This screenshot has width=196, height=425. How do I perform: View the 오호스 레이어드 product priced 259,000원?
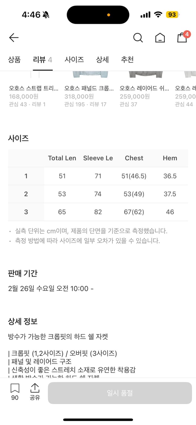(143, 88)
